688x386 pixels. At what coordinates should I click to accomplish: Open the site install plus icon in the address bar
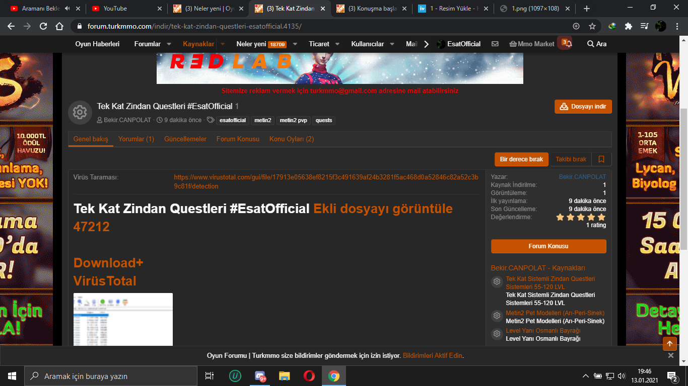point(576,26)
